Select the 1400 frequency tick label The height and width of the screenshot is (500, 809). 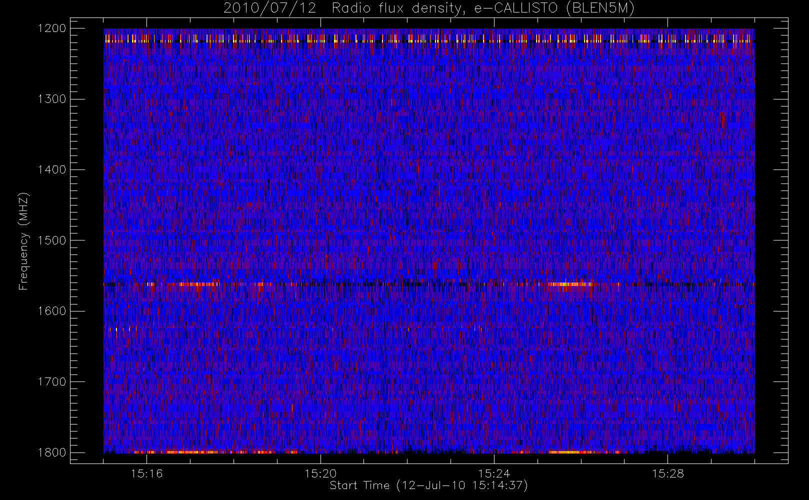tap(52, 169)
